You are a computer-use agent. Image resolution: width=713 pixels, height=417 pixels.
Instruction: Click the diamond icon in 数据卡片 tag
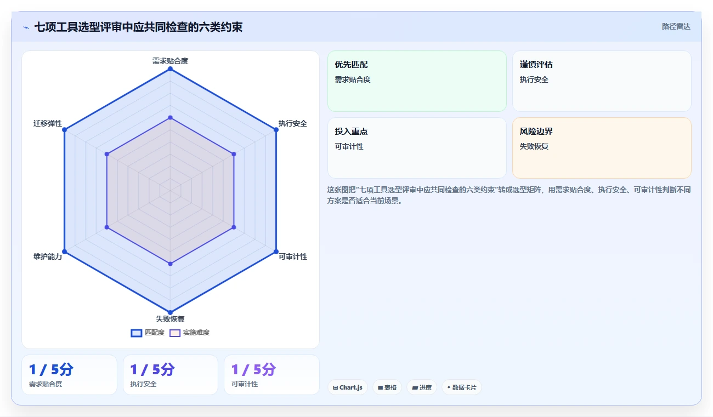[449, 387]
